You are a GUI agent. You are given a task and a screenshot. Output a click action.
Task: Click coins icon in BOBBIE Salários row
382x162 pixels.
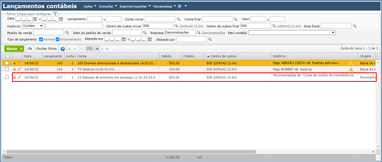(x=351, y=69)
